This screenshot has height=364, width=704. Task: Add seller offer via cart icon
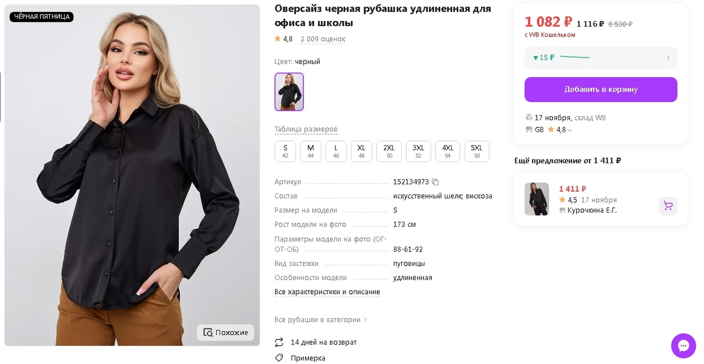click(668, 206)
